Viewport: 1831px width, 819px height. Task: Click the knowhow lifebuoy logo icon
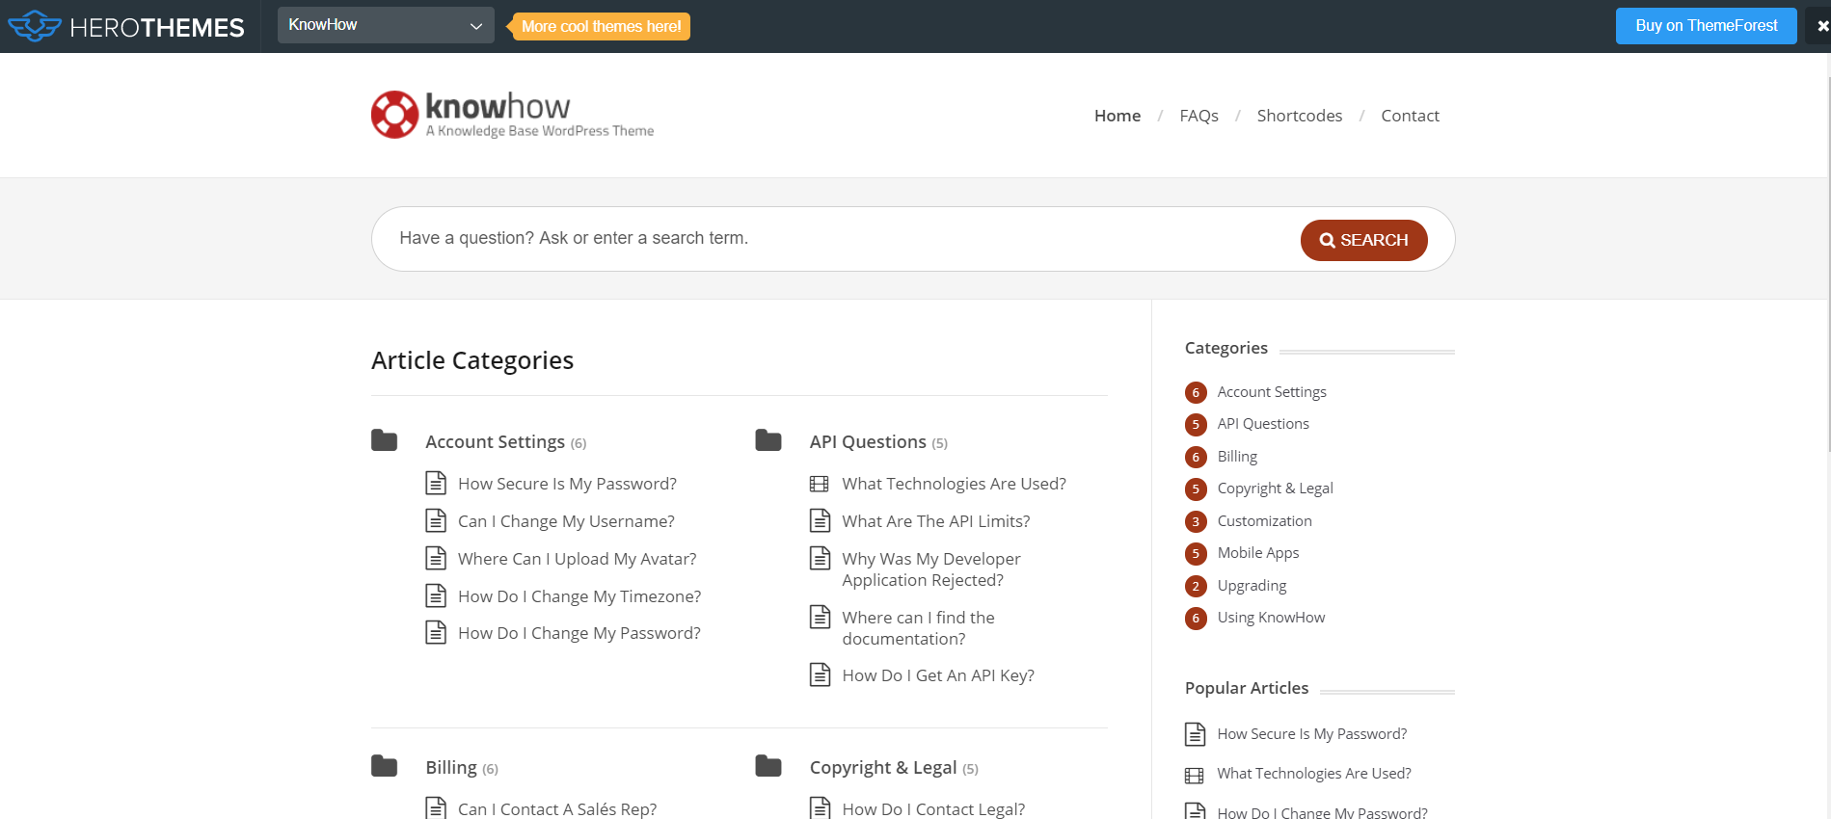394,115
